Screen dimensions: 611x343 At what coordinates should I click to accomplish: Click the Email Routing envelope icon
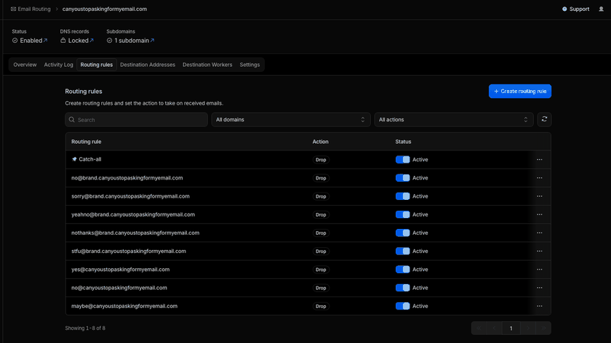13,9
